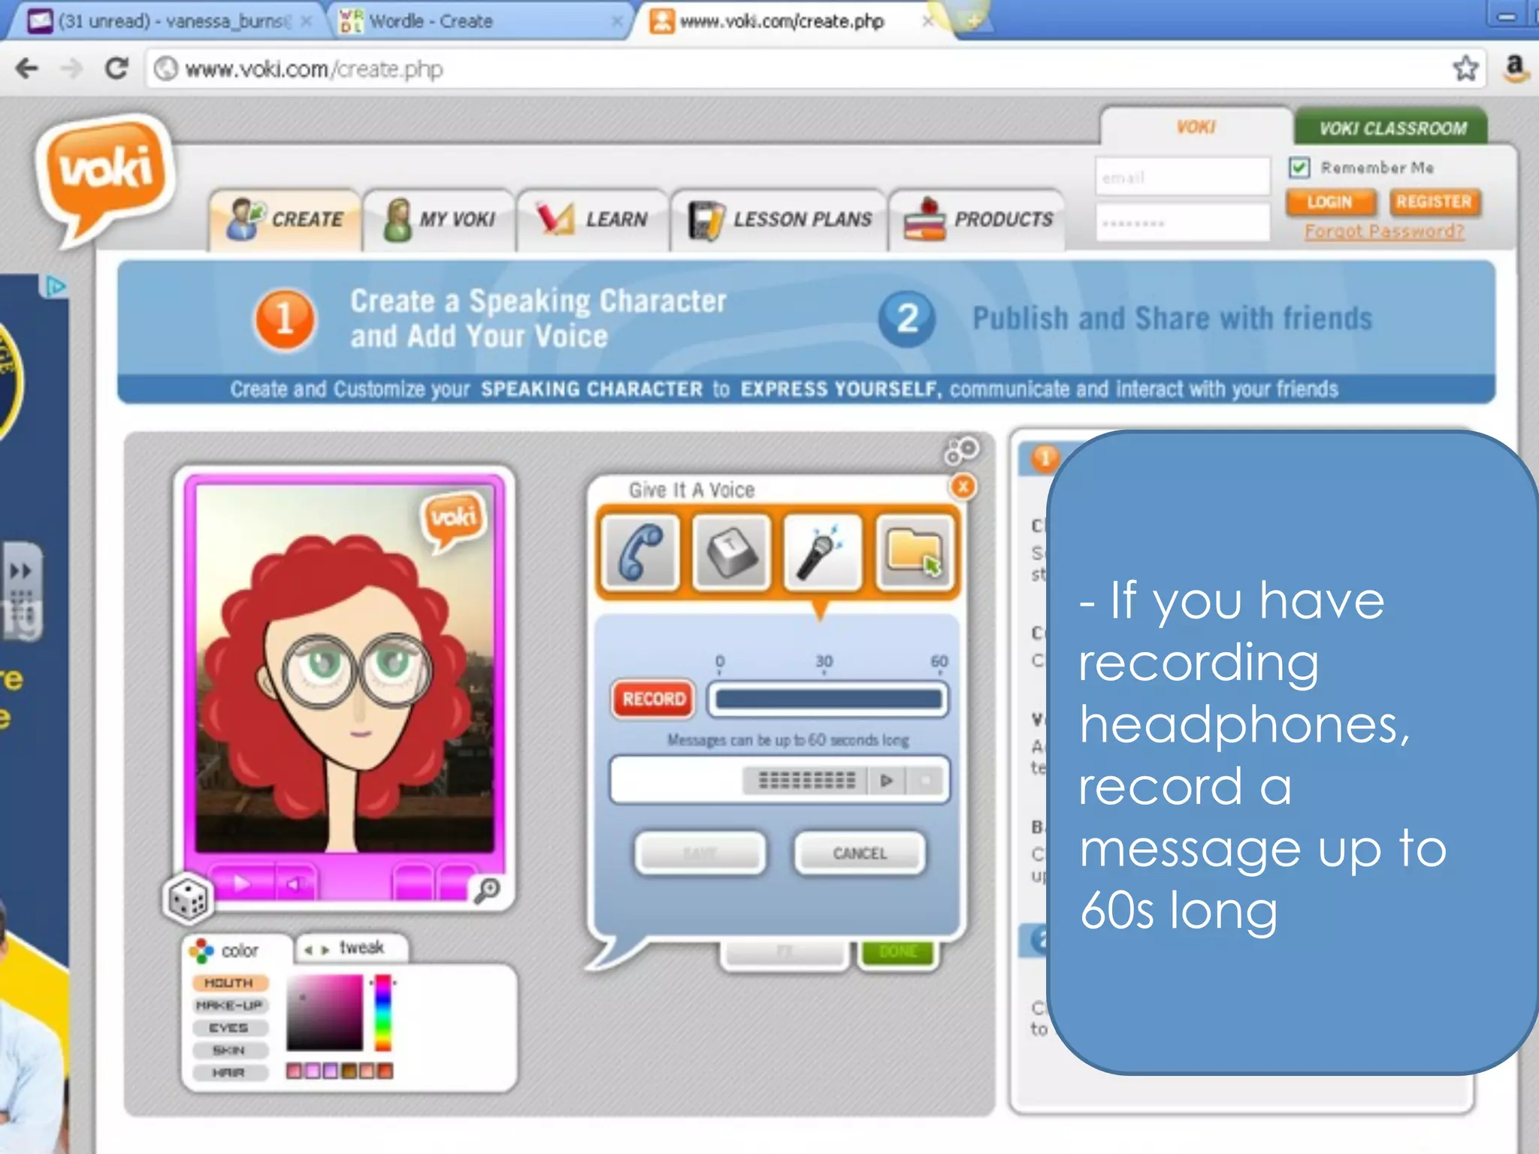Randomize character with the dice icon
This screenshot has height=1154, width=1539.
point(188,898)
